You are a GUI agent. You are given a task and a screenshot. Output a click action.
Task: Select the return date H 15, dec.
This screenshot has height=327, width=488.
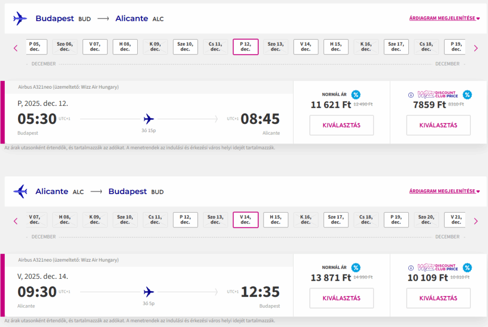(275, 220)
